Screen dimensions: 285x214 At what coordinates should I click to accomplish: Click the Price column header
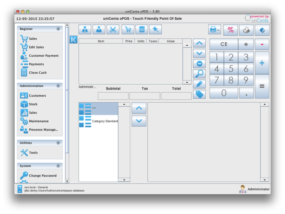pyautogui.click(x=129, y=41)
